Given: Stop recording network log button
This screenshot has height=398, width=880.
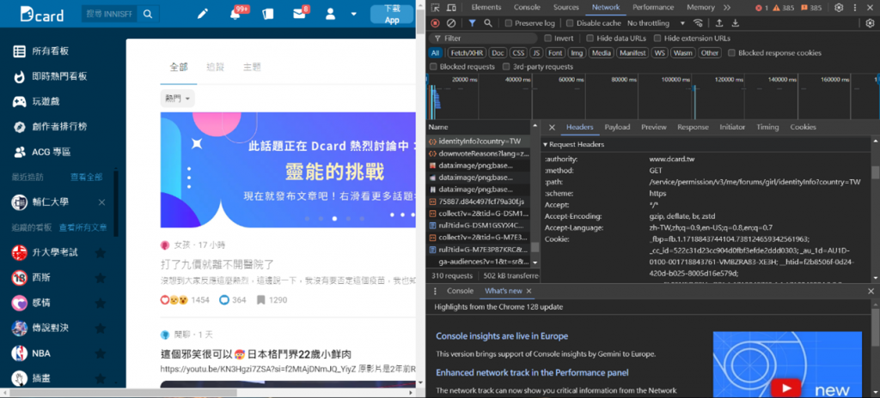Looking at the screenshot, I should (435, 23).
